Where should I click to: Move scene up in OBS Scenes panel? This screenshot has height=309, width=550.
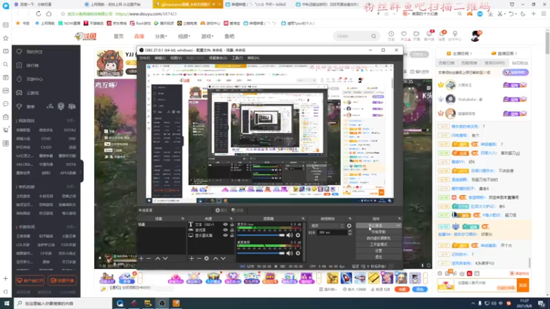[158, 259]
